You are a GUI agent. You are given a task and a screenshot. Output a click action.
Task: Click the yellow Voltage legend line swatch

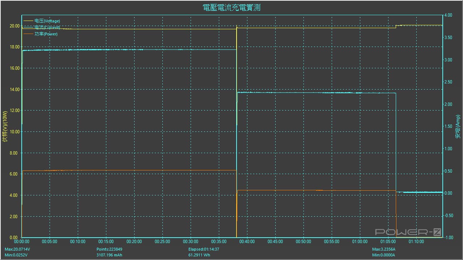(x=28, y=21)
